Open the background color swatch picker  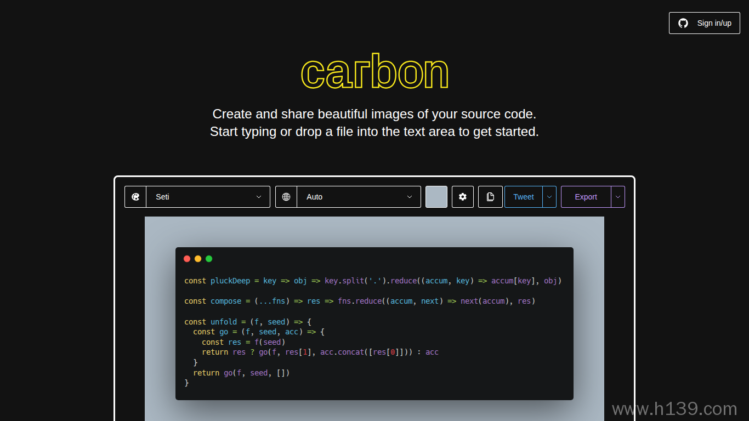(x=436, y=197)
